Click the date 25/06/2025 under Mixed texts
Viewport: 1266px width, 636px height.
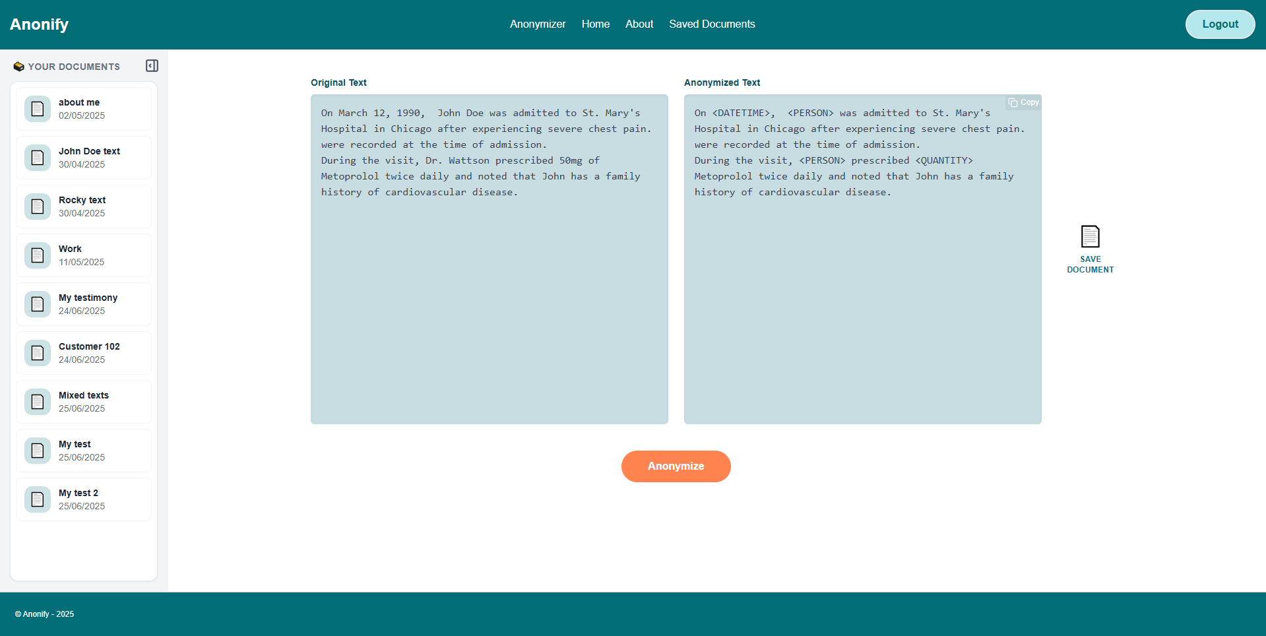click(82, 408)
